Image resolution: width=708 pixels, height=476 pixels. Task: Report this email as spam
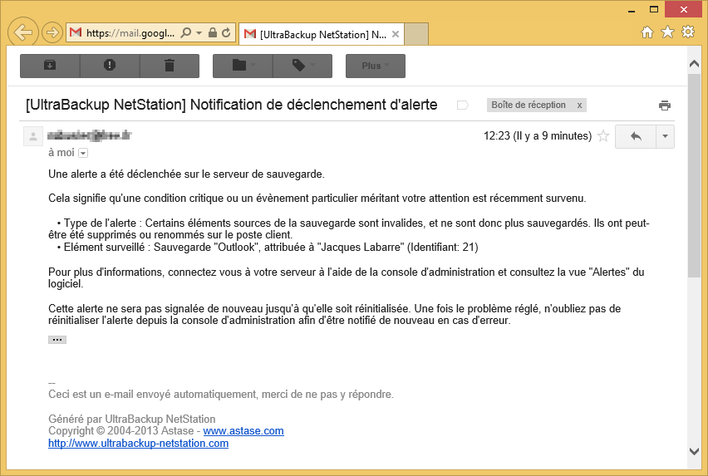click(x=110, y=66)
